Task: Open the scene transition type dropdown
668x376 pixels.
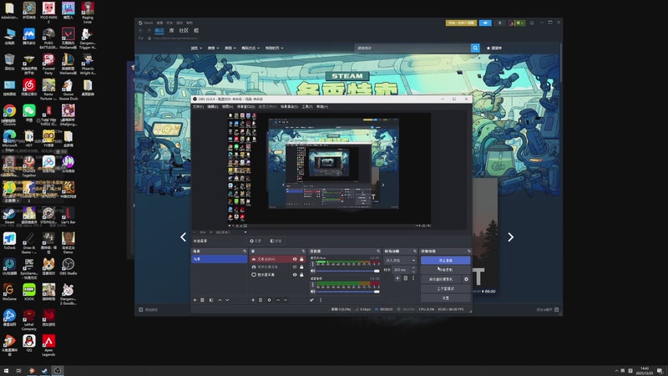Action: click(400, 260)
